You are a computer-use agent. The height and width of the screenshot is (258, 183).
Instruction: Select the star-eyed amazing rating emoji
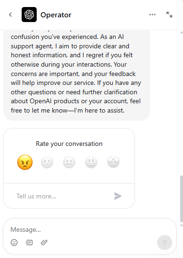pos(113,162)
